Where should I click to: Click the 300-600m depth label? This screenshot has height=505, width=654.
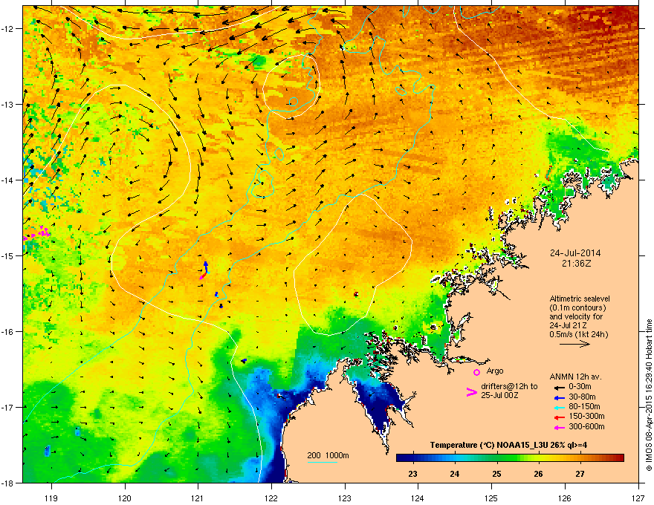[586, 427]
